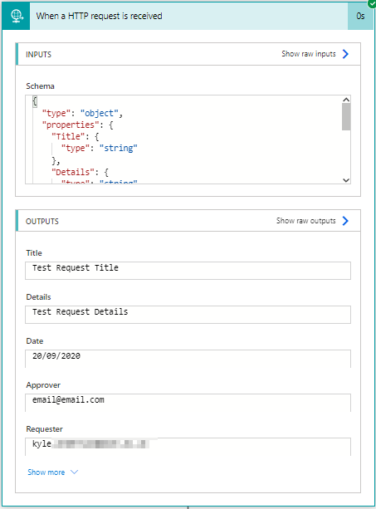Image resolution: width=376 pixels, height=509 pixels.
Task: Open raw outputs via blue chevron arrow
Action: click(x=345, y=221)
